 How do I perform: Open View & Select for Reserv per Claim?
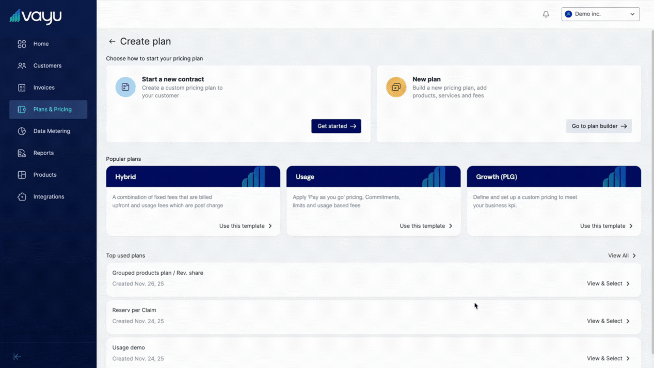coord(608,321)
